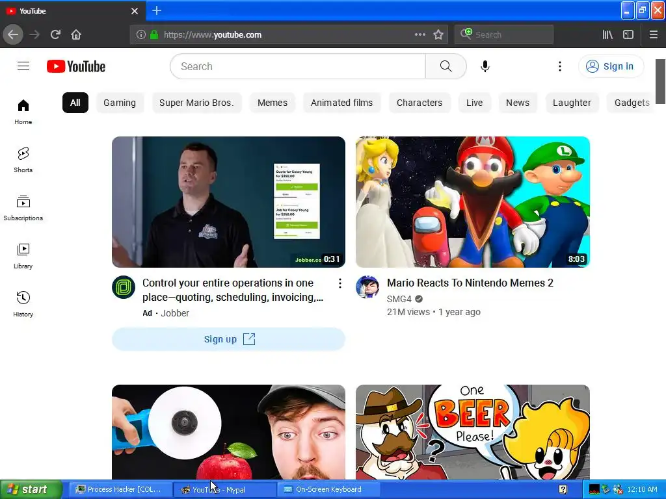Open Home in YouTube sidebar

[x=23, y=112]
